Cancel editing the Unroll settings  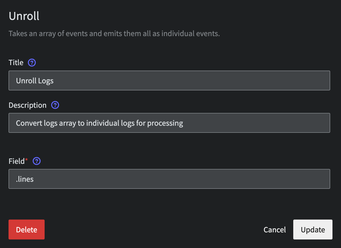click(275, 230)
